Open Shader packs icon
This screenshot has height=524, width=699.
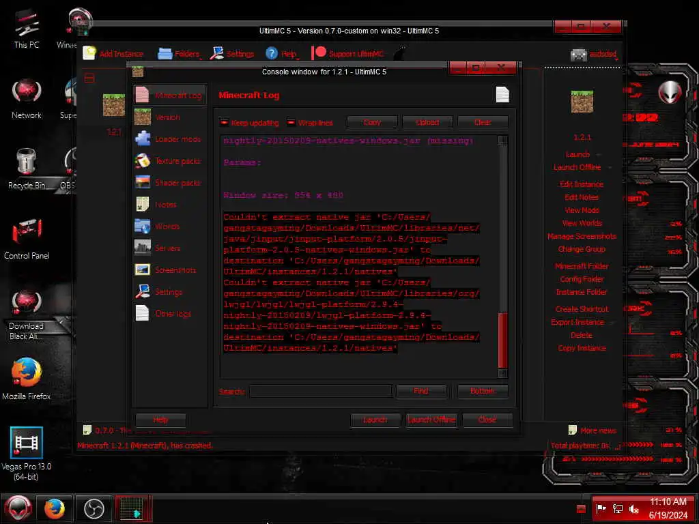142,182
